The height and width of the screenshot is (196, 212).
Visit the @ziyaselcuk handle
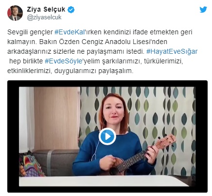pos(44,17)
